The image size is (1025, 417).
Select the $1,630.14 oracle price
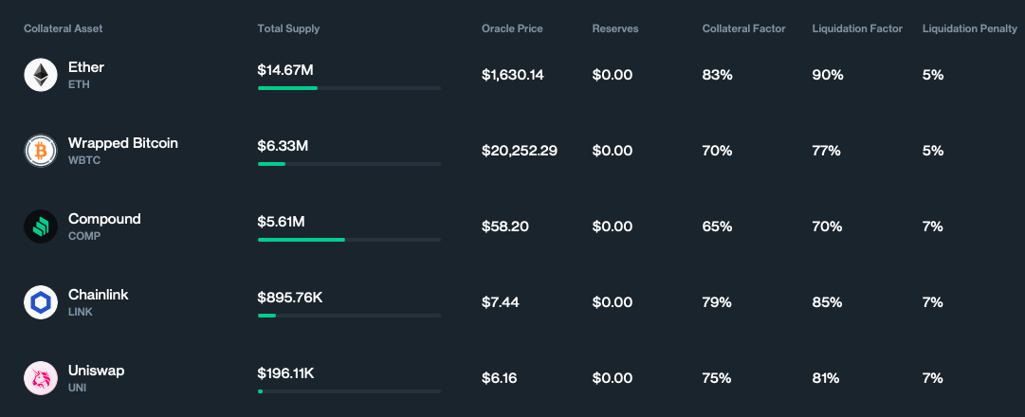point(512,75)
